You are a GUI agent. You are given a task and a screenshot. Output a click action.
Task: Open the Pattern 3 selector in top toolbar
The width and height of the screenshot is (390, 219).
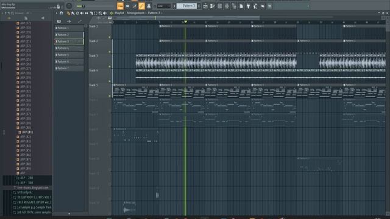pyautogui.click(x=187, y=6)
